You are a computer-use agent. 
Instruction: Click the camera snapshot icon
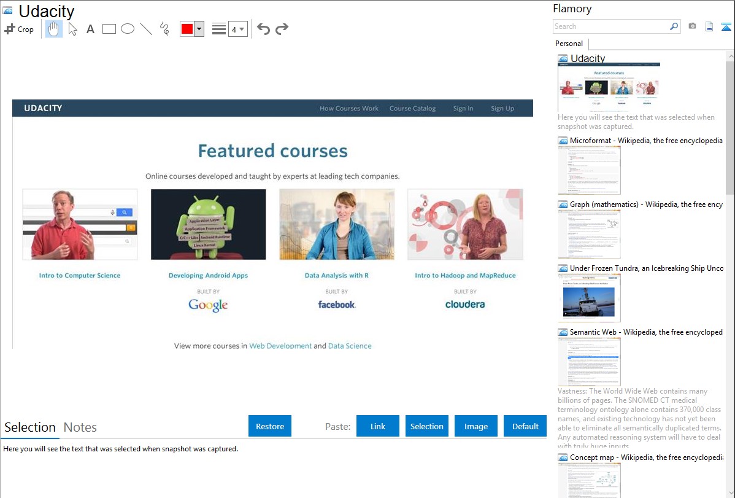[692, 26]
